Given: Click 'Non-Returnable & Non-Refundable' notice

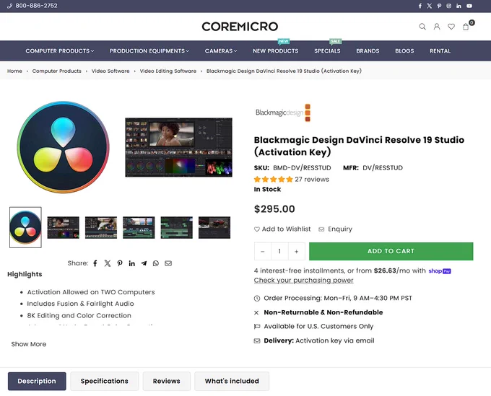Looking at the screenshot, I should [x=323, y=312].
